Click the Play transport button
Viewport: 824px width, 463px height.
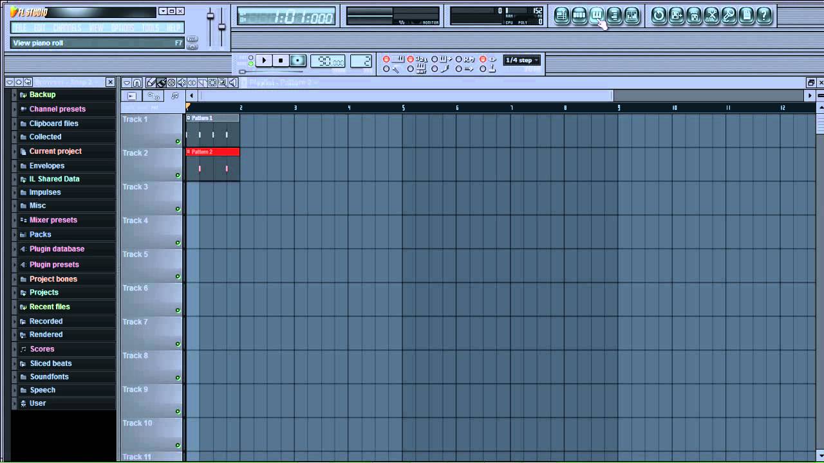point(264,60)
